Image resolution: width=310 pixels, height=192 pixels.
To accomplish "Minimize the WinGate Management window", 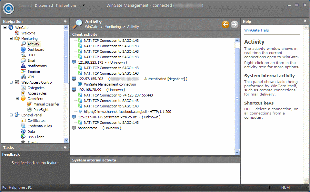I will coord(289,5).
